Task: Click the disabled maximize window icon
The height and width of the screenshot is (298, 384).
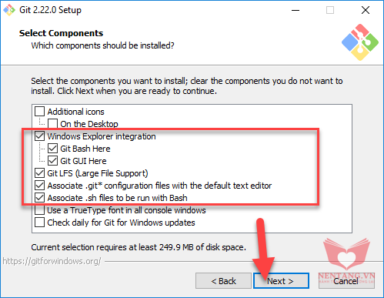Action: pos(330,10)
